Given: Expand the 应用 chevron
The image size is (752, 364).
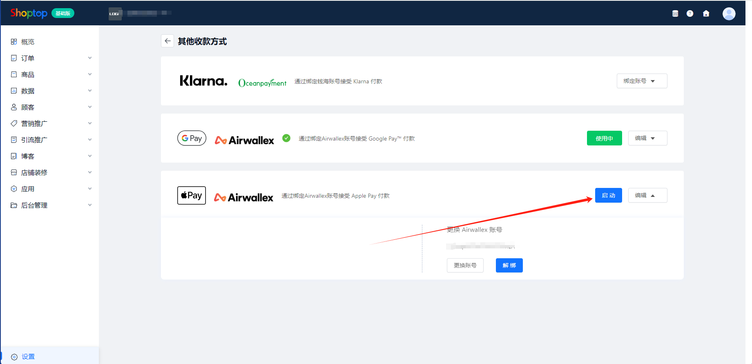Looking at the screenshot, I should [x=90, y=189].
